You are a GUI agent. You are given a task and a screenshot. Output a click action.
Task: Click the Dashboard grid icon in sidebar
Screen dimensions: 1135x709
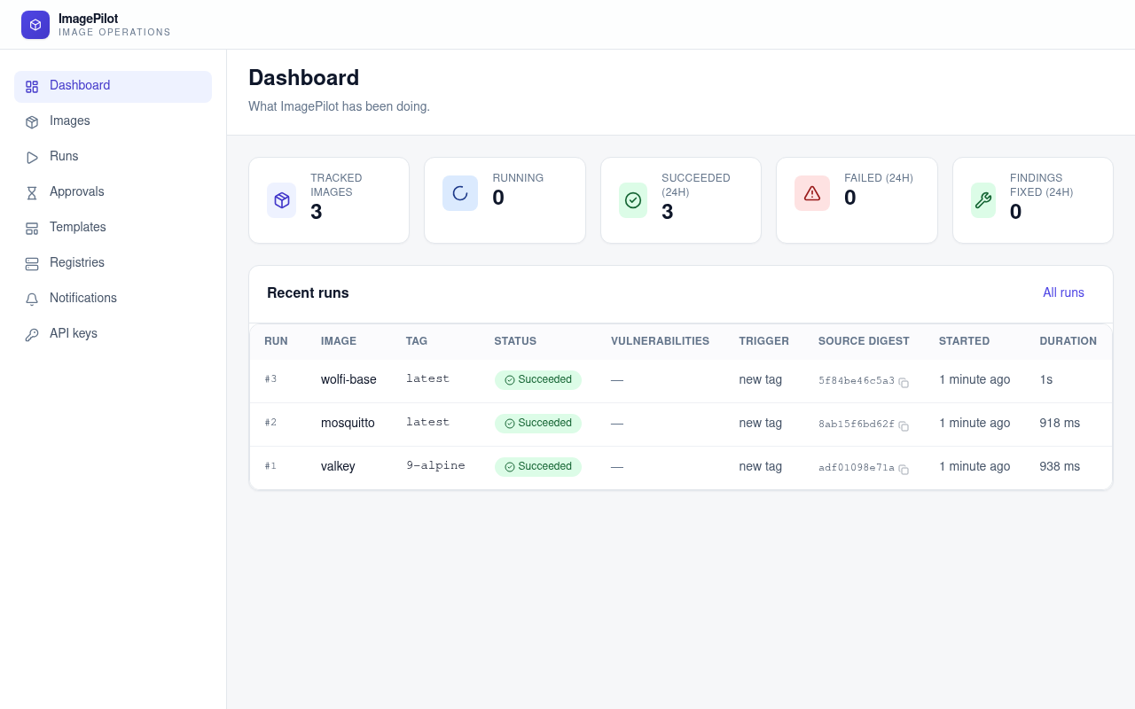click(32, 86)
